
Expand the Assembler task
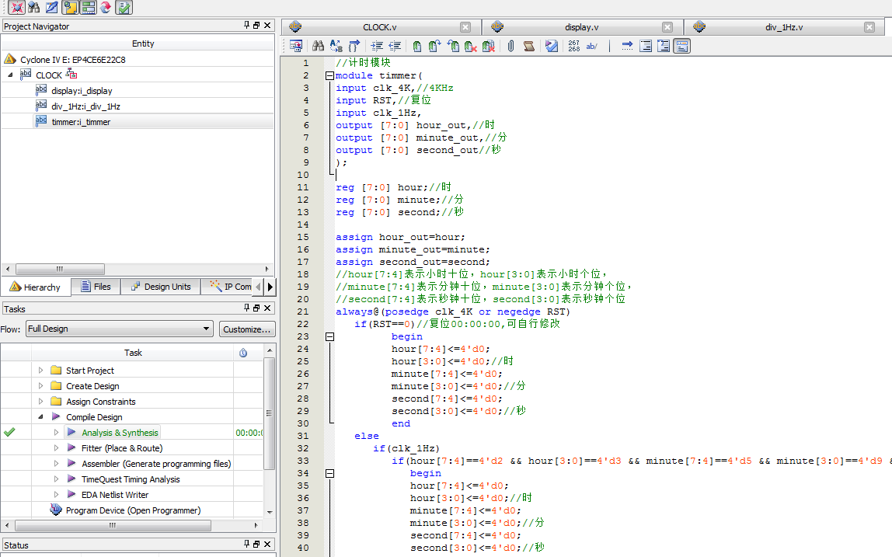pyautogui.click(x=56, y=464)
